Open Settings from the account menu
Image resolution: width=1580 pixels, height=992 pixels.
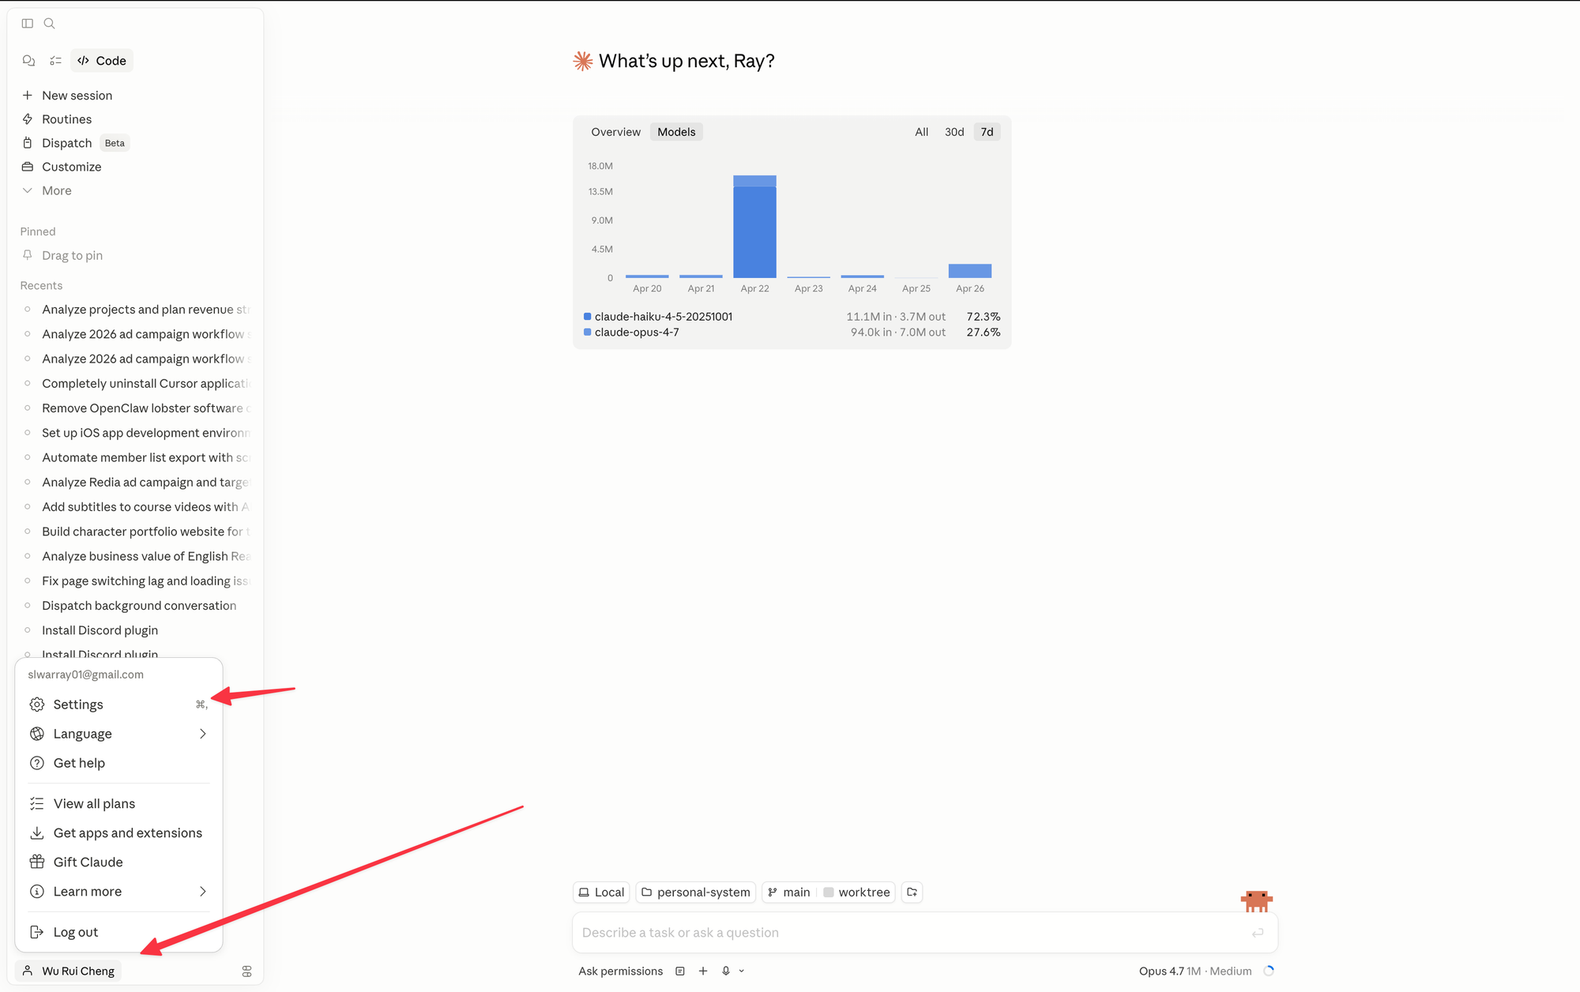[x=78, y=705]
